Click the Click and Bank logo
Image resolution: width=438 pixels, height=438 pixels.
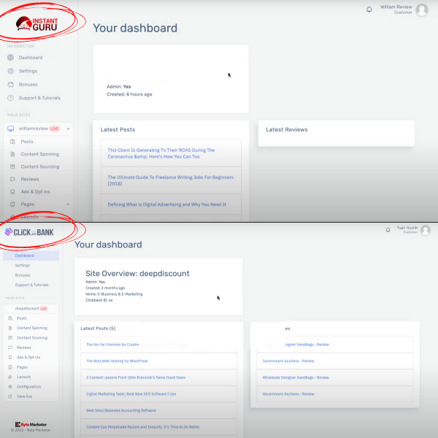tap(29, 232)
